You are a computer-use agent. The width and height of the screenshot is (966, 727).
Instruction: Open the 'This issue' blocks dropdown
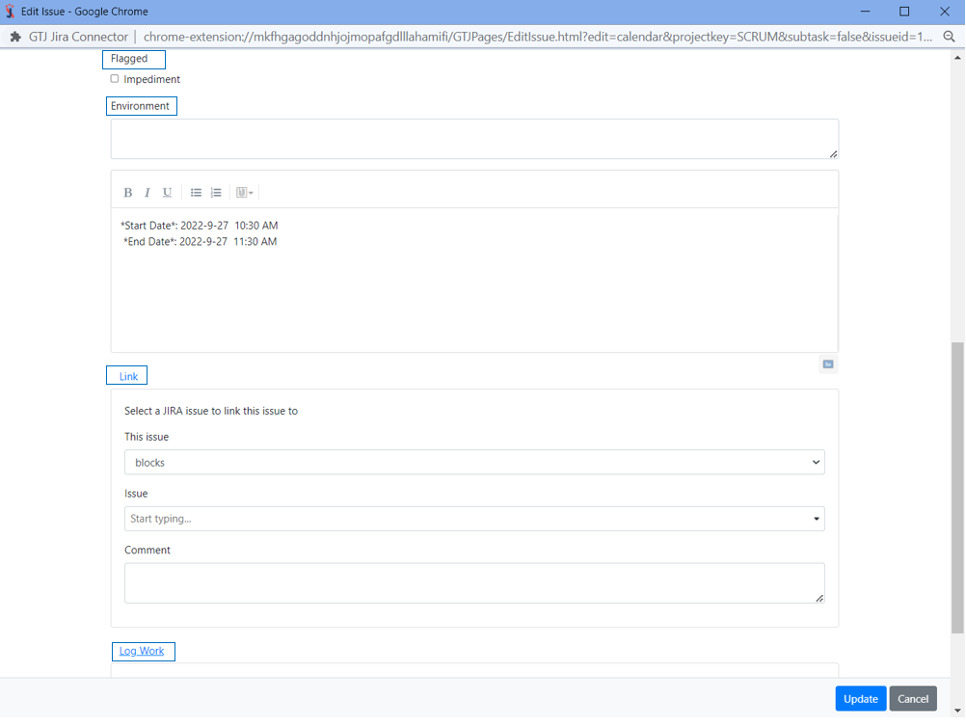[474, 463]
